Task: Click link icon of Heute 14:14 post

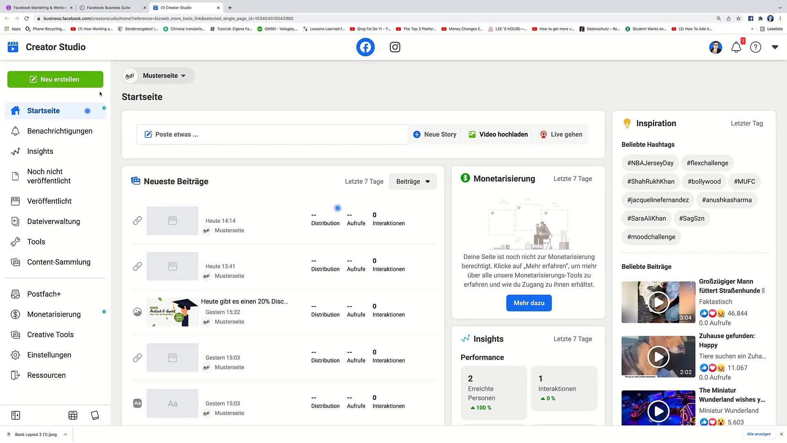Action: pos(137,221)
